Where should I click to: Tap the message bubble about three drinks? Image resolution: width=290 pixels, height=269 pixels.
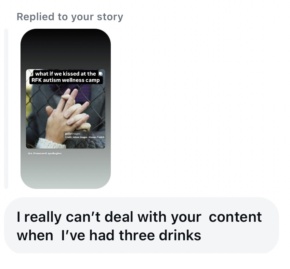142,225
